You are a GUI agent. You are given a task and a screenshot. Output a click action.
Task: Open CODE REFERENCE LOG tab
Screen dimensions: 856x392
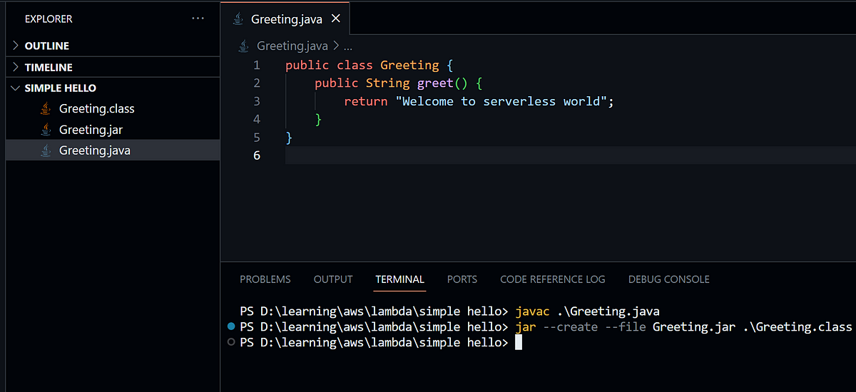(x=553, y=279)
